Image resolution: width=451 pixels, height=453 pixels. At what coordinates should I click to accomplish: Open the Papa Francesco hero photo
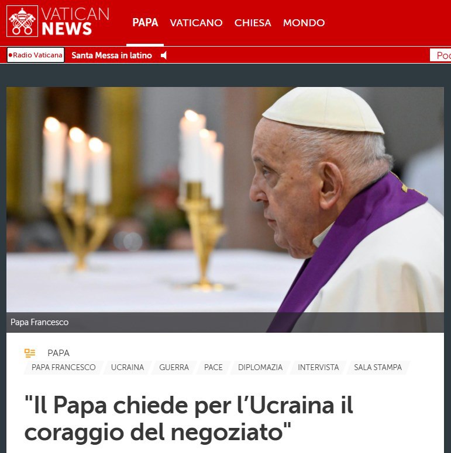click(x=225, y=210)
